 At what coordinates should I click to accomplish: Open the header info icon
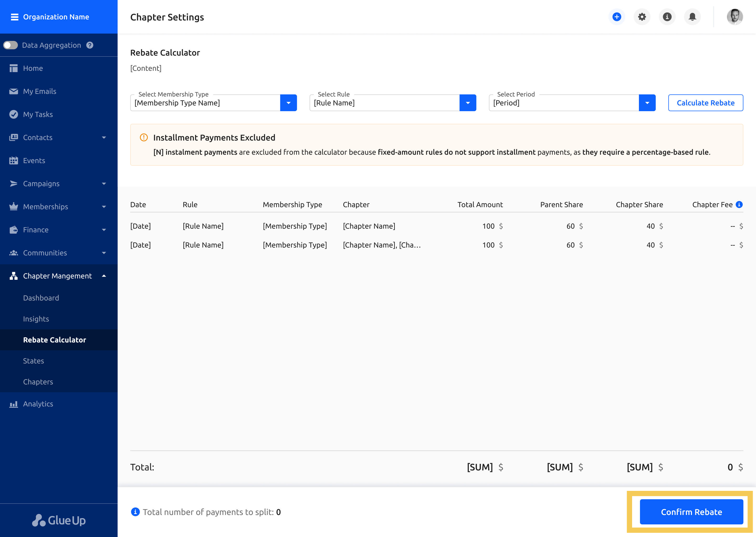point(667,17)
